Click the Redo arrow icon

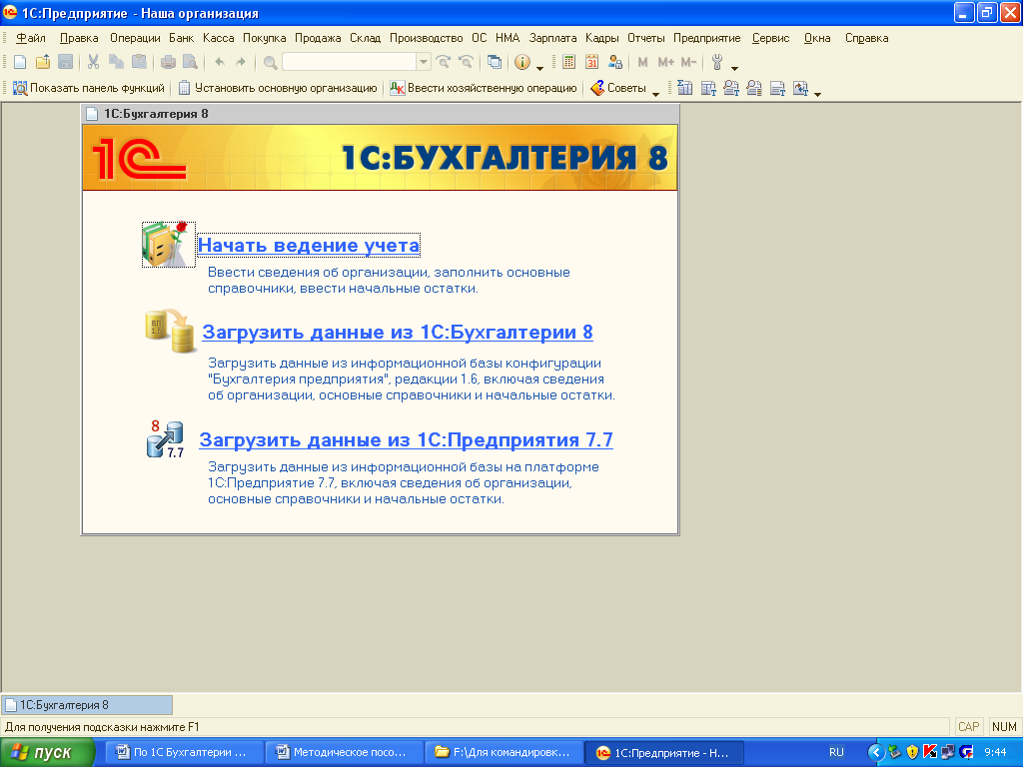(241, 62)
